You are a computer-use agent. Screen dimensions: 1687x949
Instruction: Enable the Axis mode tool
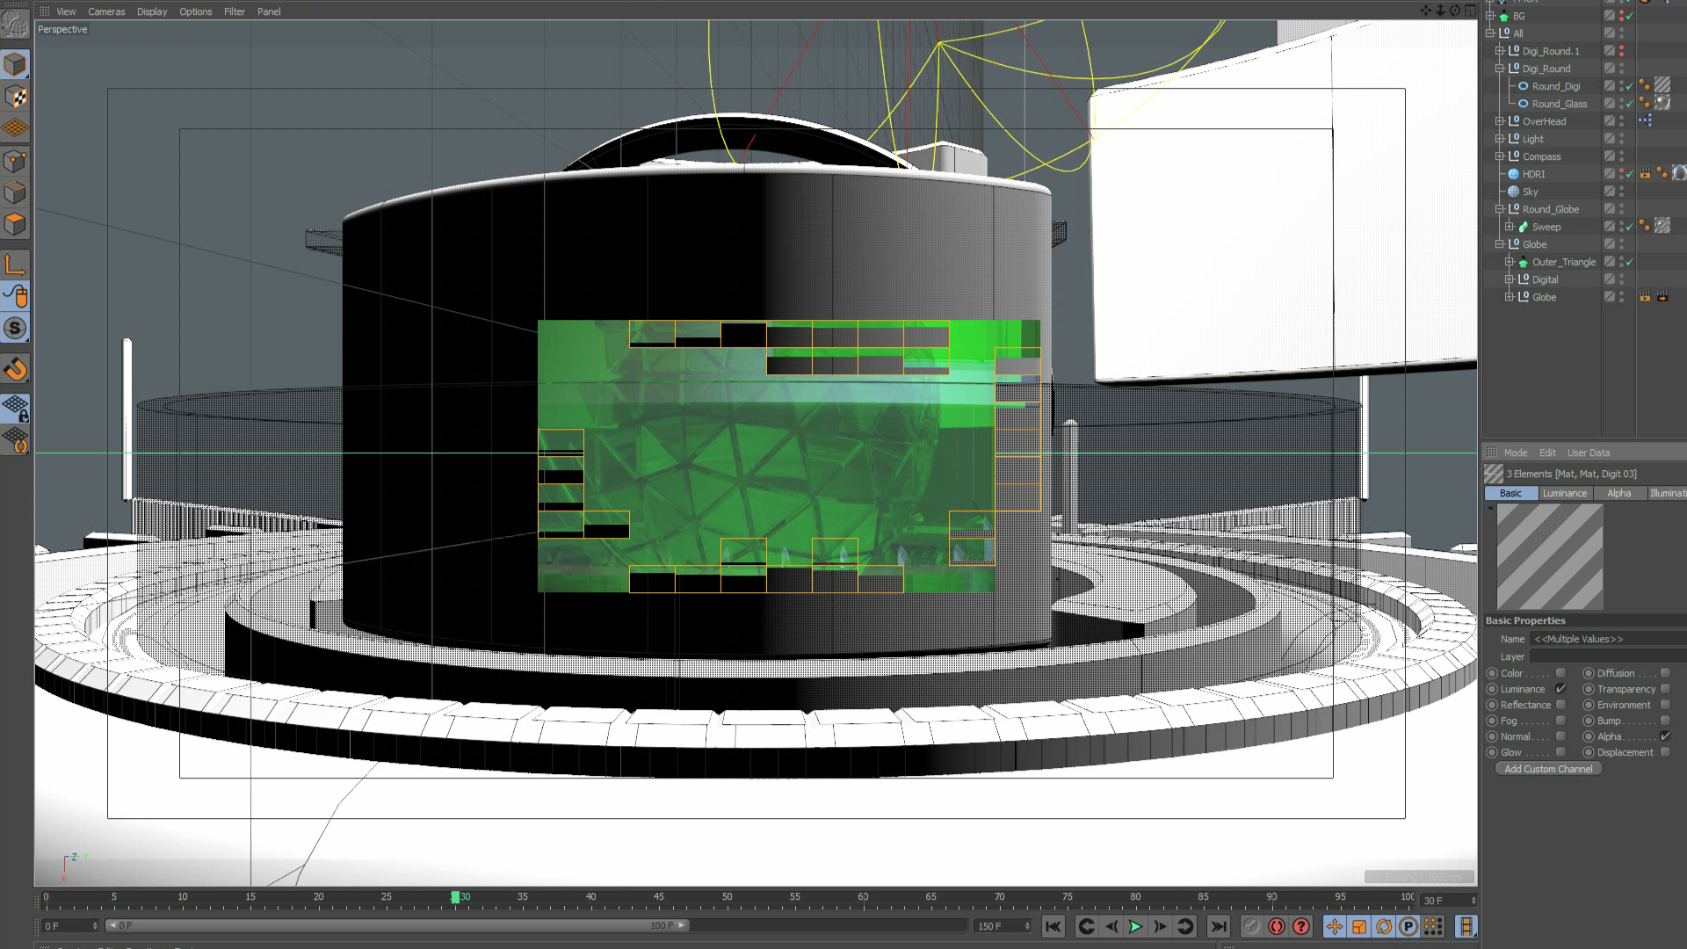tap(15, 264)
